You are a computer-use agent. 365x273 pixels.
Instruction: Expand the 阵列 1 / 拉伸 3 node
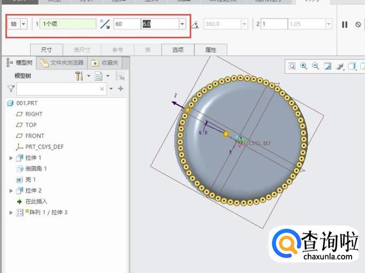tap(11, 213)
